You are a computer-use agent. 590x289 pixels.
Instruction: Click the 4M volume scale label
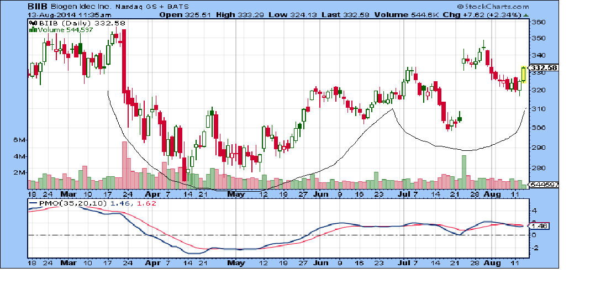(20, 156)
